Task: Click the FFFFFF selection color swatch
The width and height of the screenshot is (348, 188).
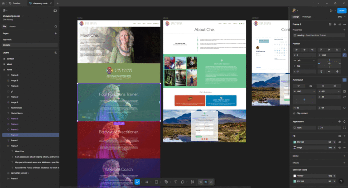Action: (x=295, y=176)
